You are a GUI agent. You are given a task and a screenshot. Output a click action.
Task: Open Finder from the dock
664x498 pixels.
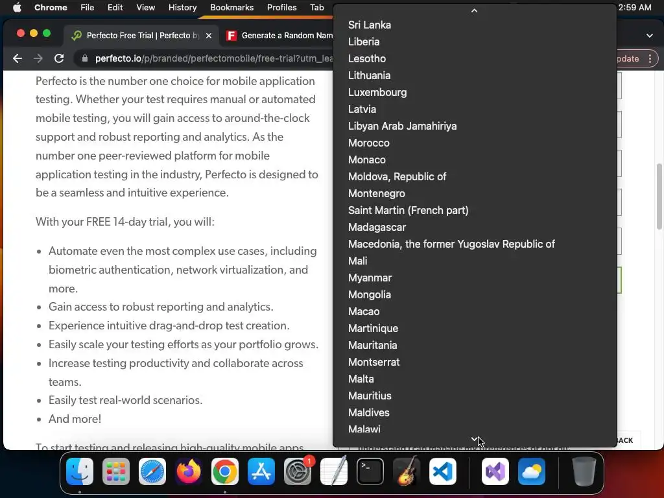point(80,471)
